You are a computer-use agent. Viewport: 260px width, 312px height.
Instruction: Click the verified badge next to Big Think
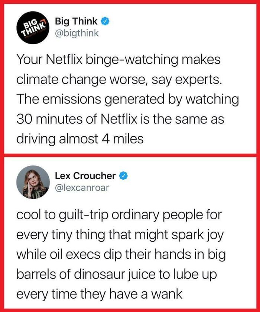point(105,22)
